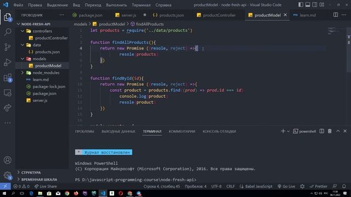The height and width of the screenshot is (197, 351).
Task: Click the remote window indicator in status bar
Action: [5, 186]
